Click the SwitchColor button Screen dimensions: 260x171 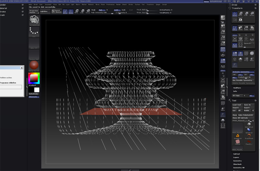coord(34,94)
